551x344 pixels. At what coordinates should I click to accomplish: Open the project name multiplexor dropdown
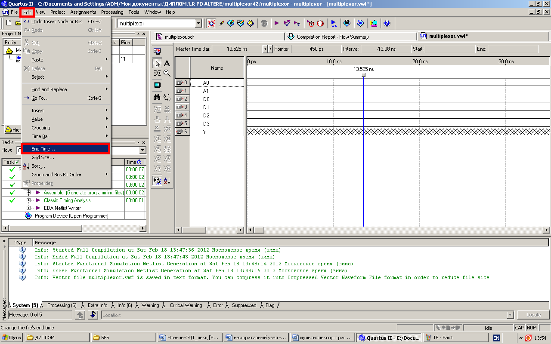click(x=198, y=24)
